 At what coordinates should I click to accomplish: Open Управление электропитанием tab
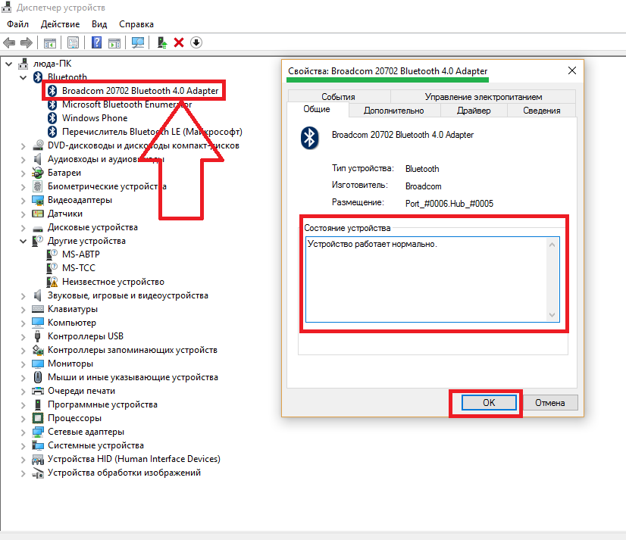click(483, 97)
